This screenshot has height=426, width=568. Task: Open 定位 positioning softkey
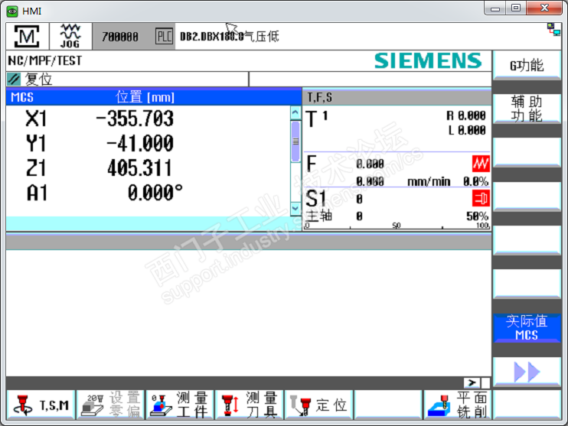[318, 405]
